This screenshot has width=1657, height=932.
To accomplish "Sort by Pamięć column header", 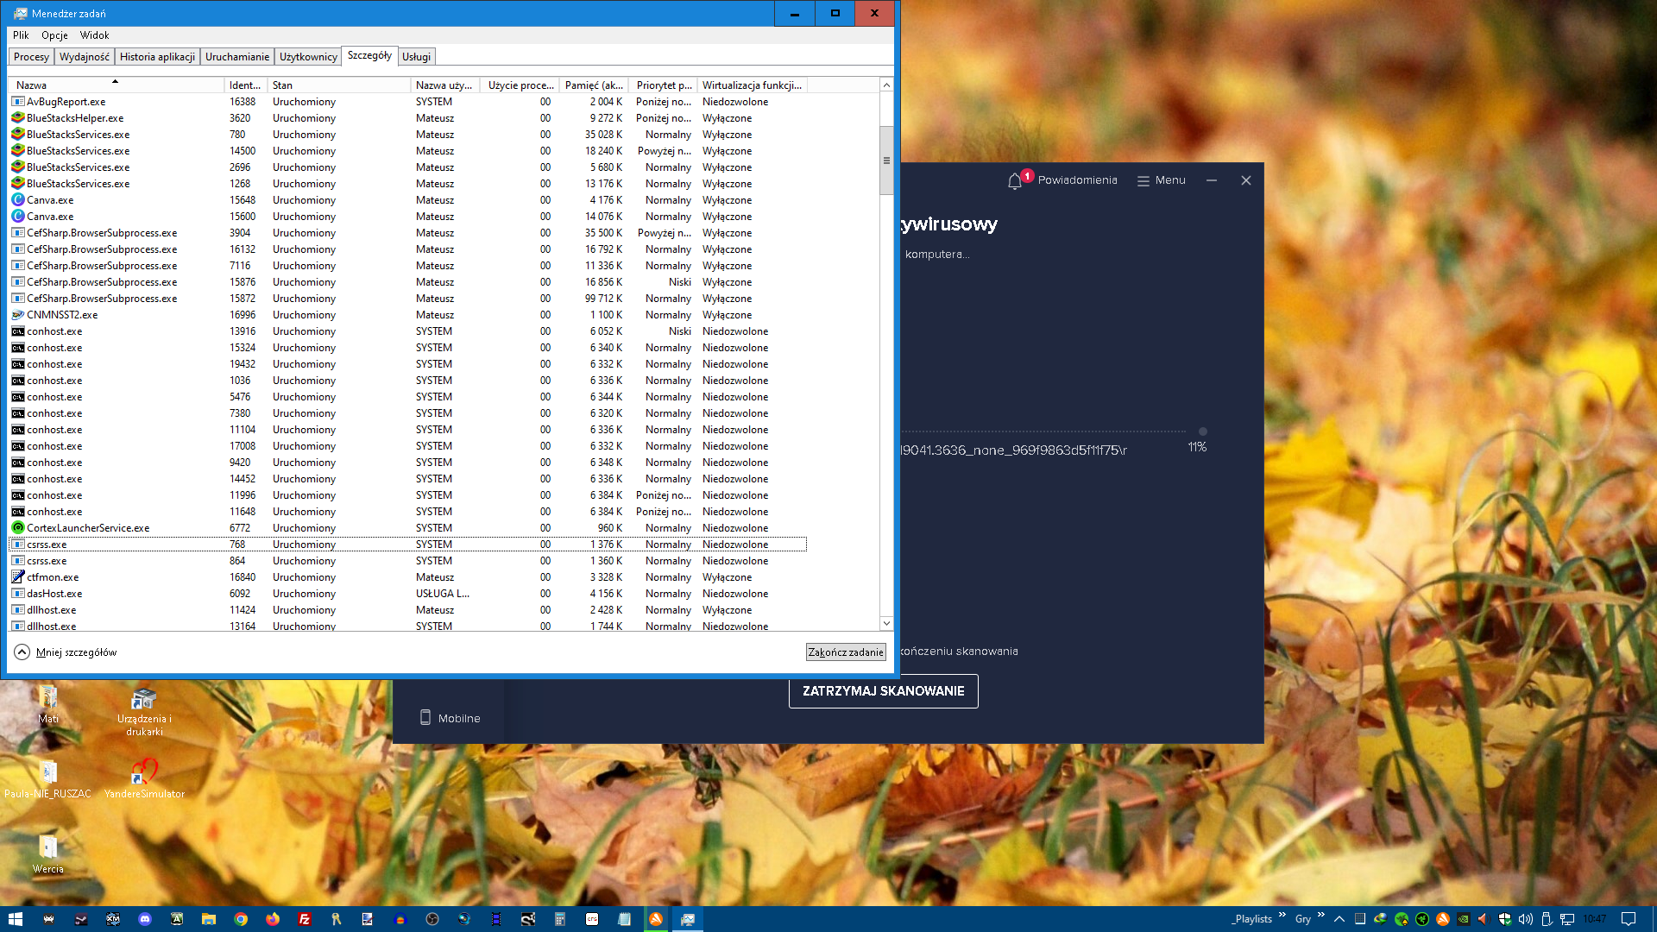I will coord(594,85).
